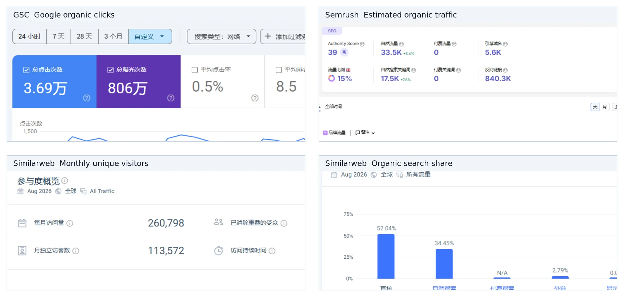
Task: Click info icon next to 参与度概览
Action: pyautogui.click(x=65, y=181)
